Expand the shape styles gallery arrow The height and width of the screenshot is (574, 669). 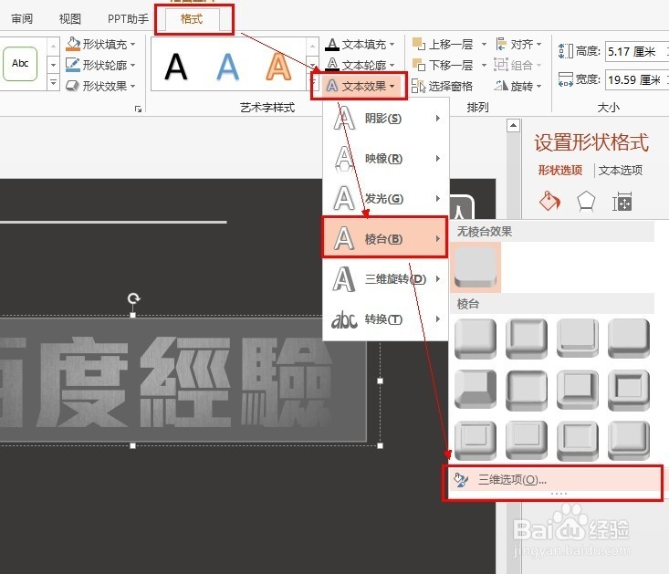[53, 82]
